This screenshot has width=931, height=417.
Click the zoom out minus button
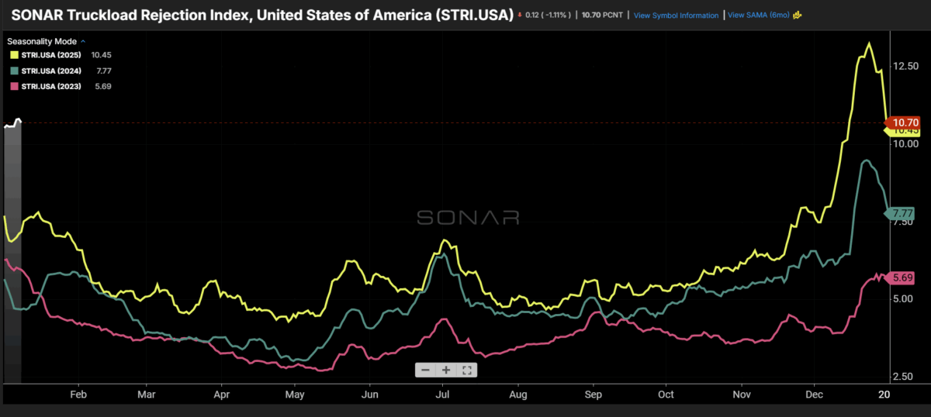[x=425, y=370]
